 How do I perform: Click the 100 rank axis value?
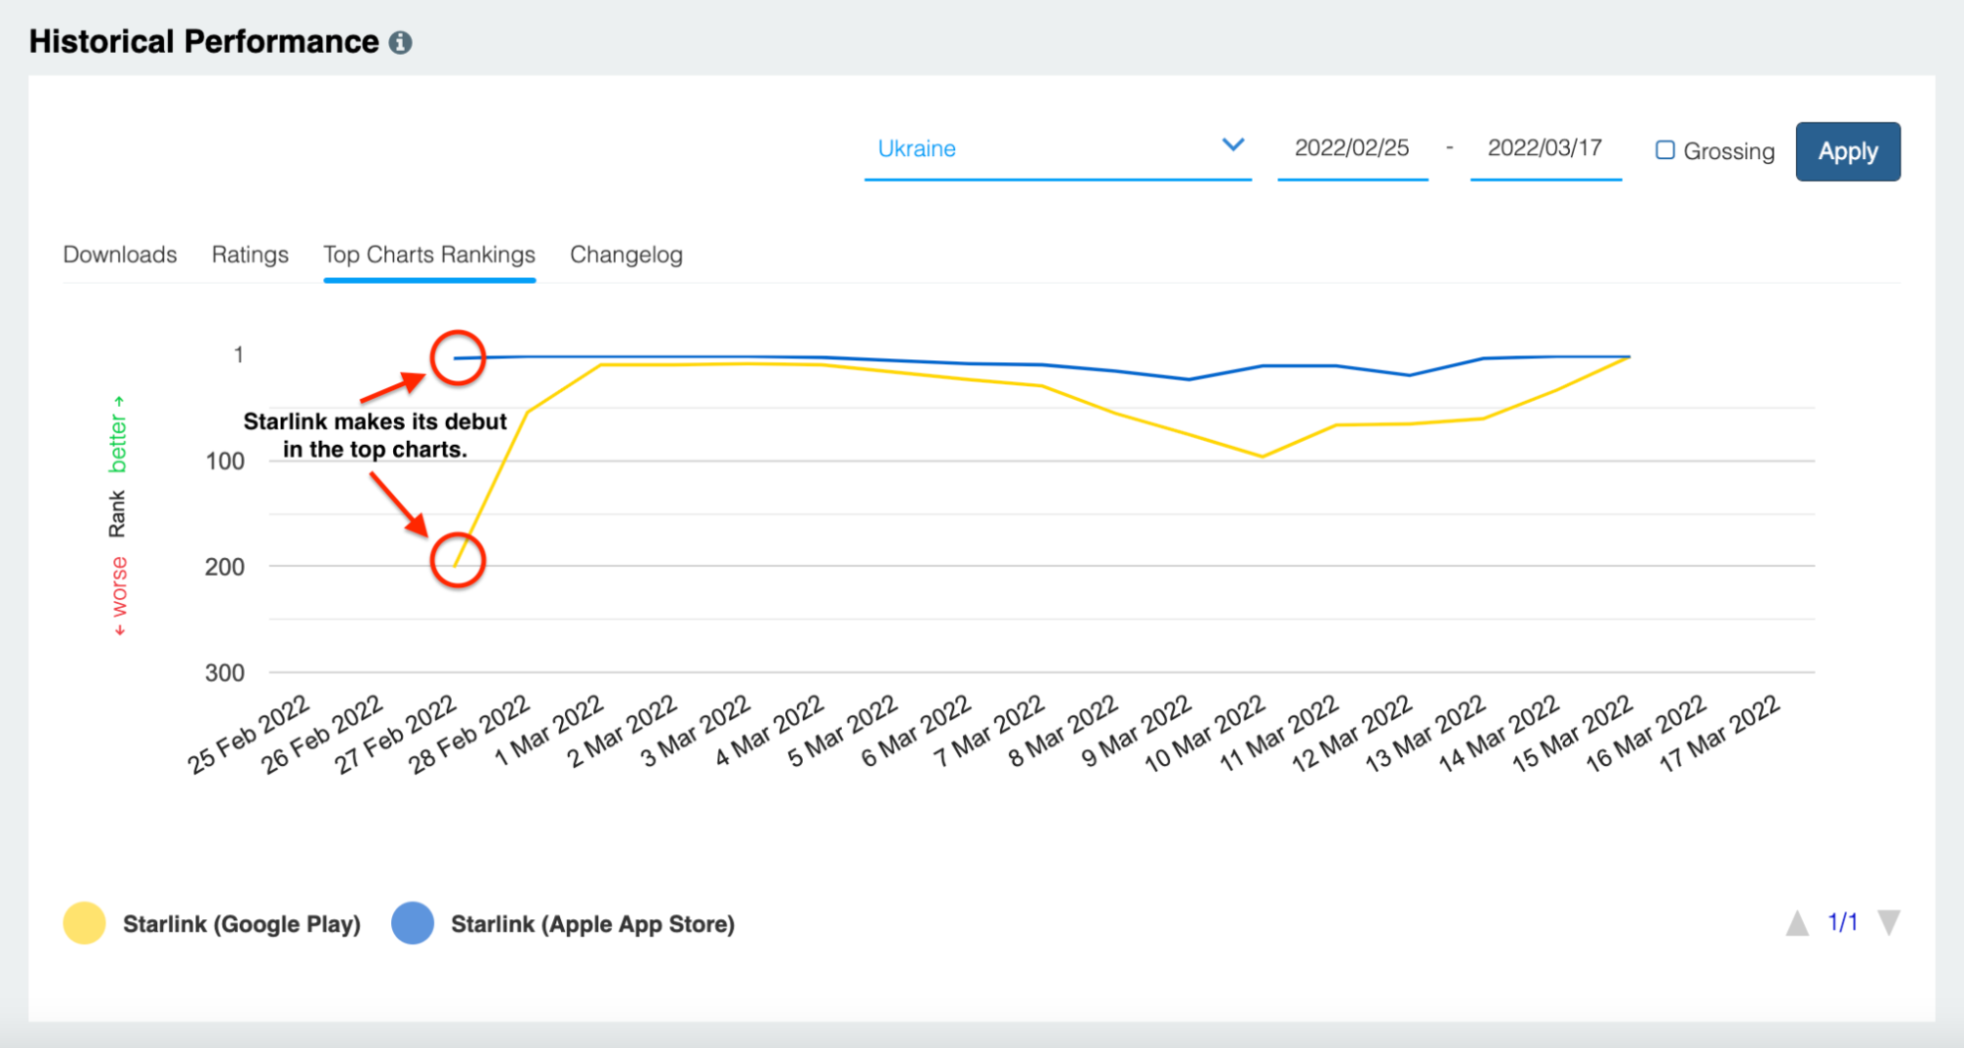(x=224, y=461)
